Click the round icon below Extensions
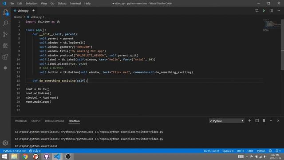The image size is (284, 160). [5, 68]
